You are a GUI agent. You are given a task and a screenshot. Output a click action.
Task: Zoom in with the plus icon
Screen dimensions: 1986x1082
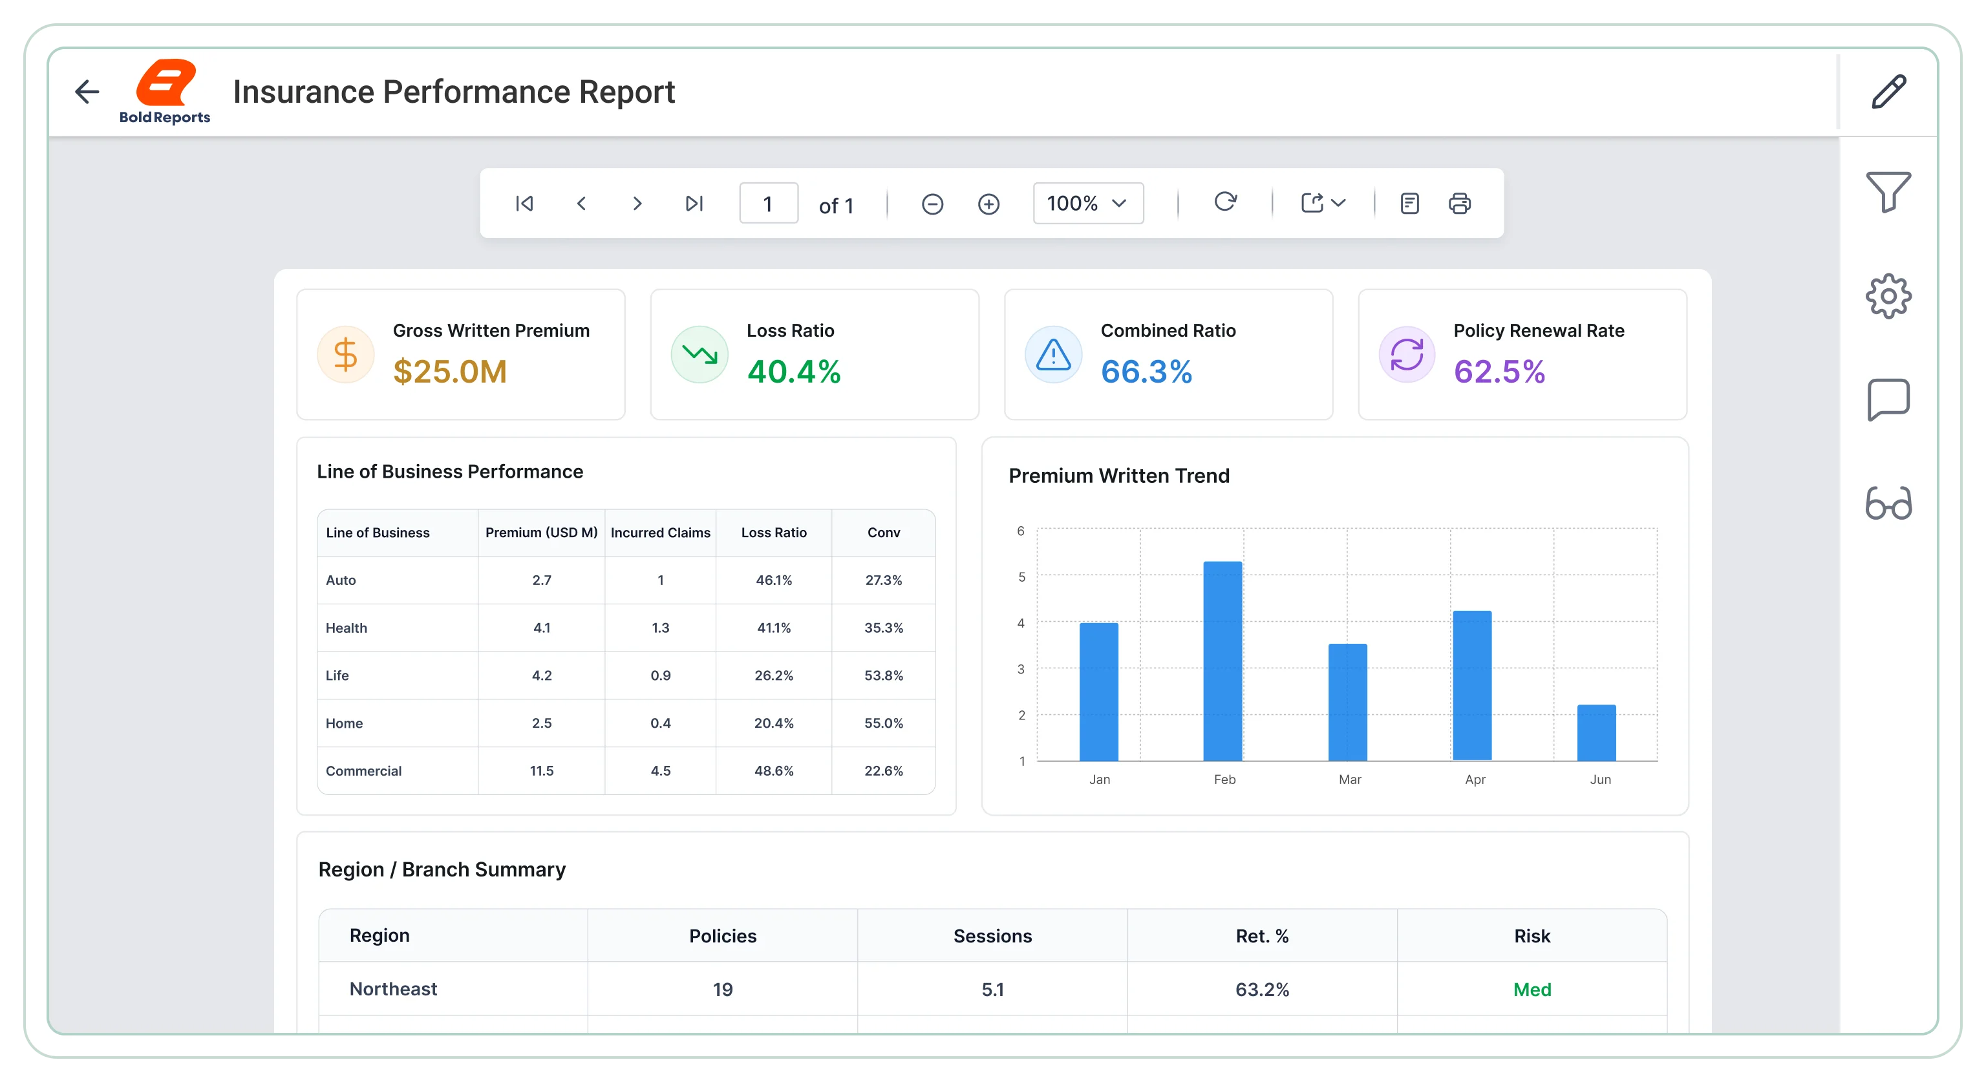click(x=988, y=204)
